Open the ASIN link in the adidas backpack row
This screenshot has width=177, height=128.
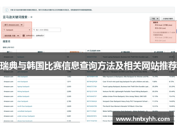click(92, 97)
